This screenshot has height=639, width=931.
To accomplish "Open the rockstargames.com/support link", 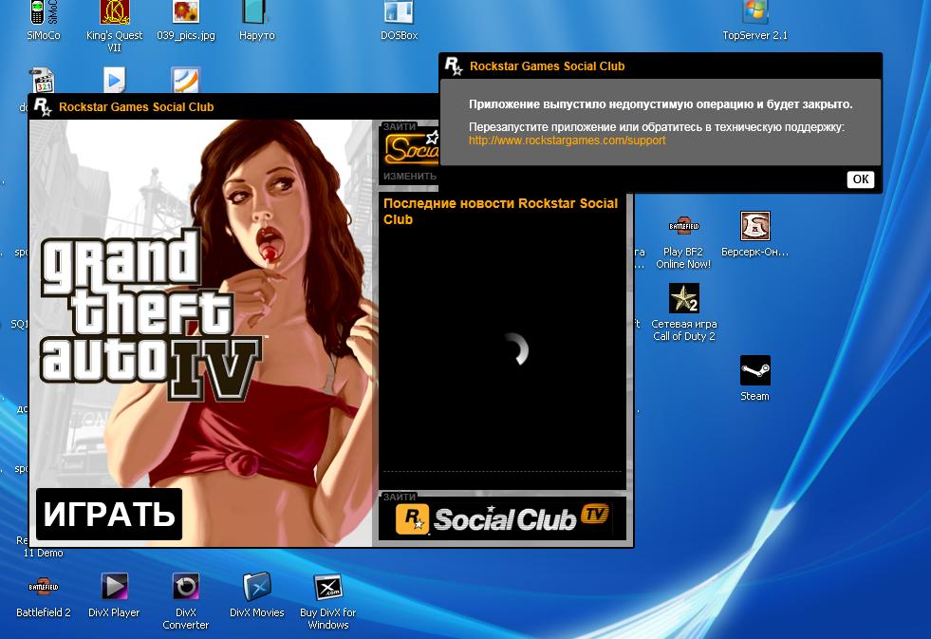I will click(567, 141).
